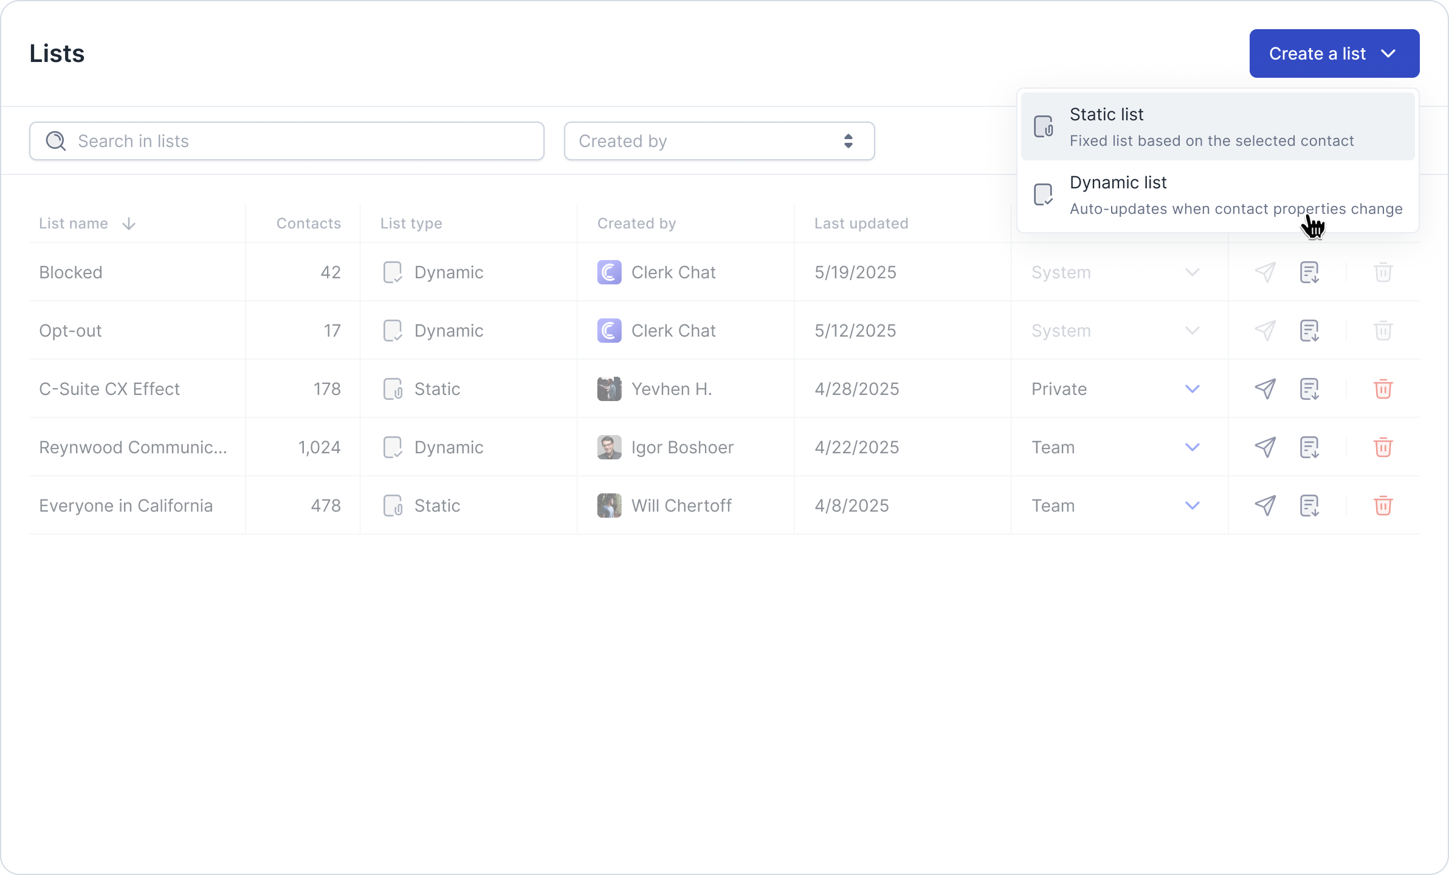Export the Everyone in California list

[1310, 506]
